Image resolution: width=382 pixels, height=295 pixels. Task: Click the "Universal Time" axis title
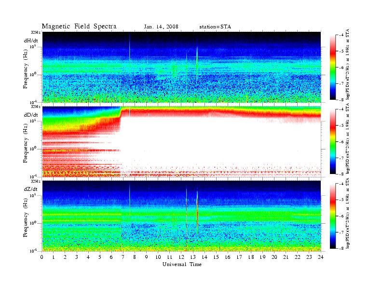click(182, 264)
